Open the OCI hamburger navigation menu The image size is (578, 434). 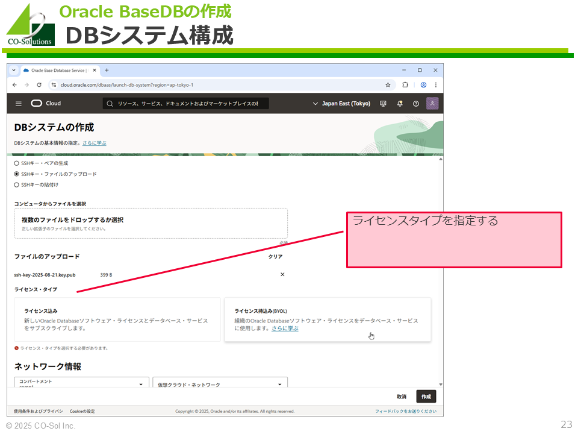click(19, 104)
